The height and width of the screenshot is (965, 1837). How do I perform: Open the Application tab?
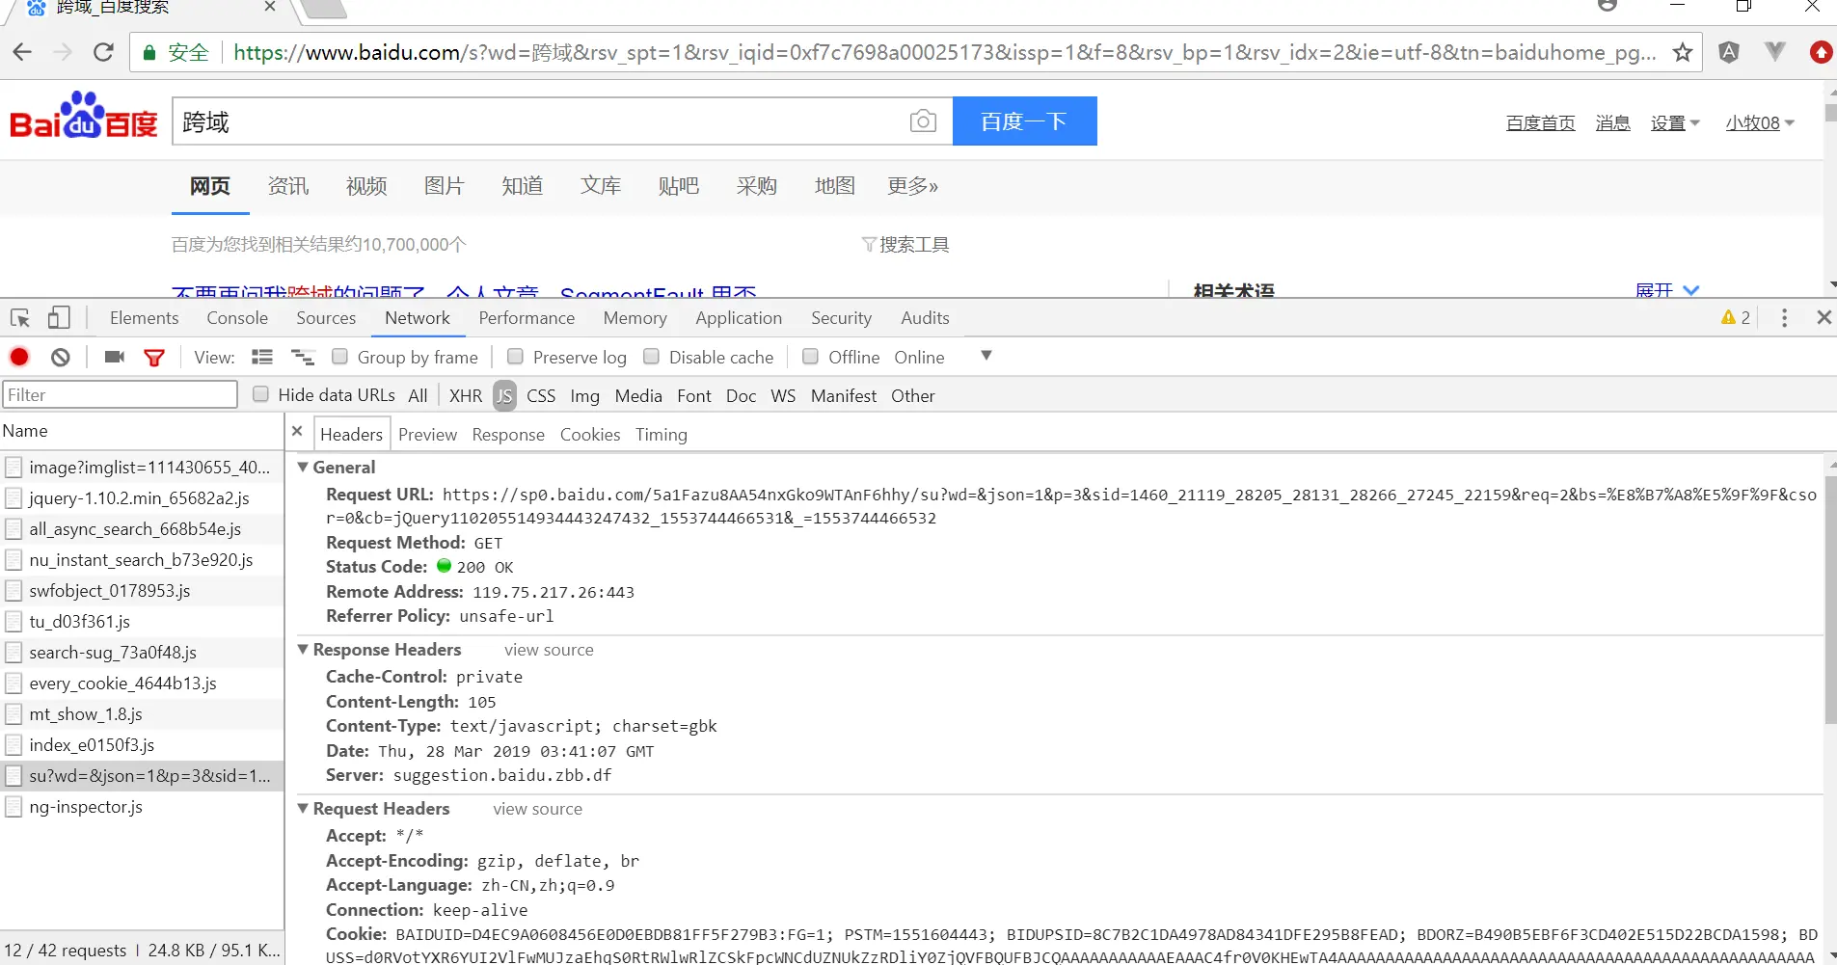[x=739, y=318]
